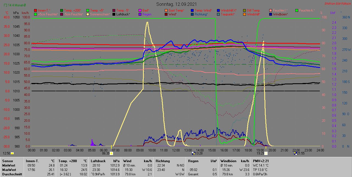Click the green Feuchte A. legend swatch
352x177 pixels.
coord(297,10)
